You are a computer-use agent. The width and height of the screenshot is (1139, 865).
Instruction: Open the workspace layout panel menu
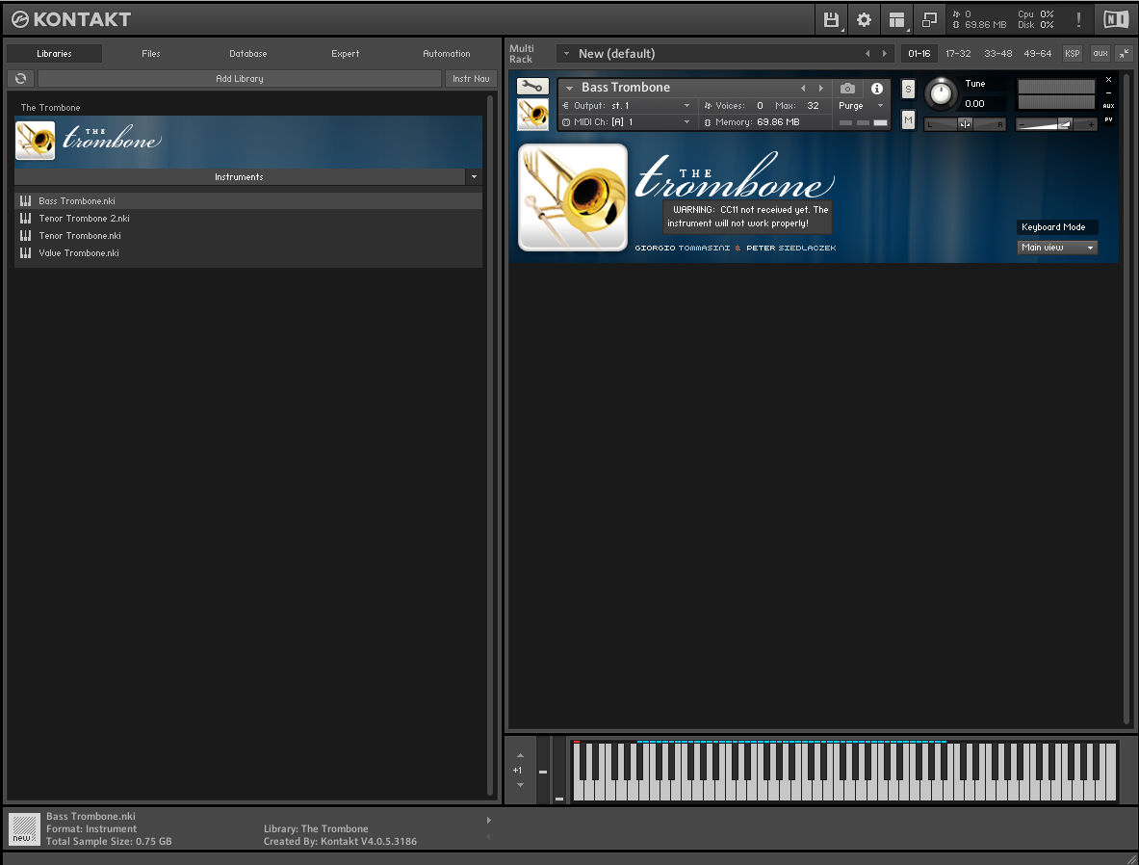click(x=896, y=19)
